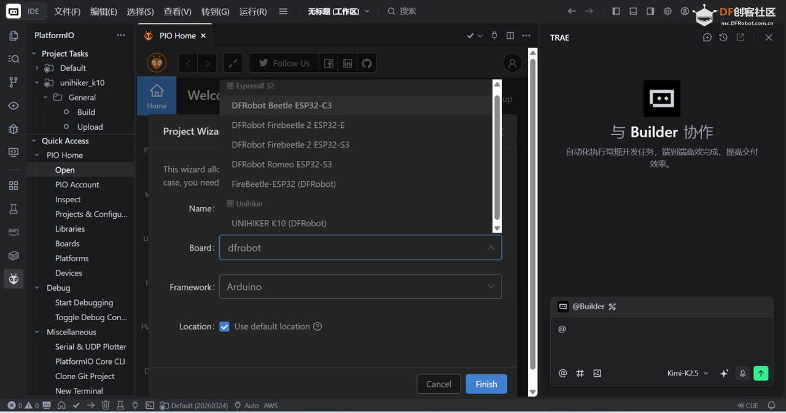This screenshot has width=786, height=413.
Task: Click the Clean trash icon in statusbar
Action: 106,405
